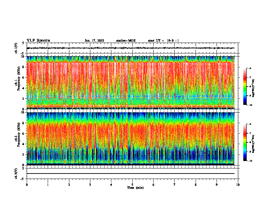Viewport: 268px width, 207px height.
Task: Click time axis tick label "9"
Action: [217, 185]
